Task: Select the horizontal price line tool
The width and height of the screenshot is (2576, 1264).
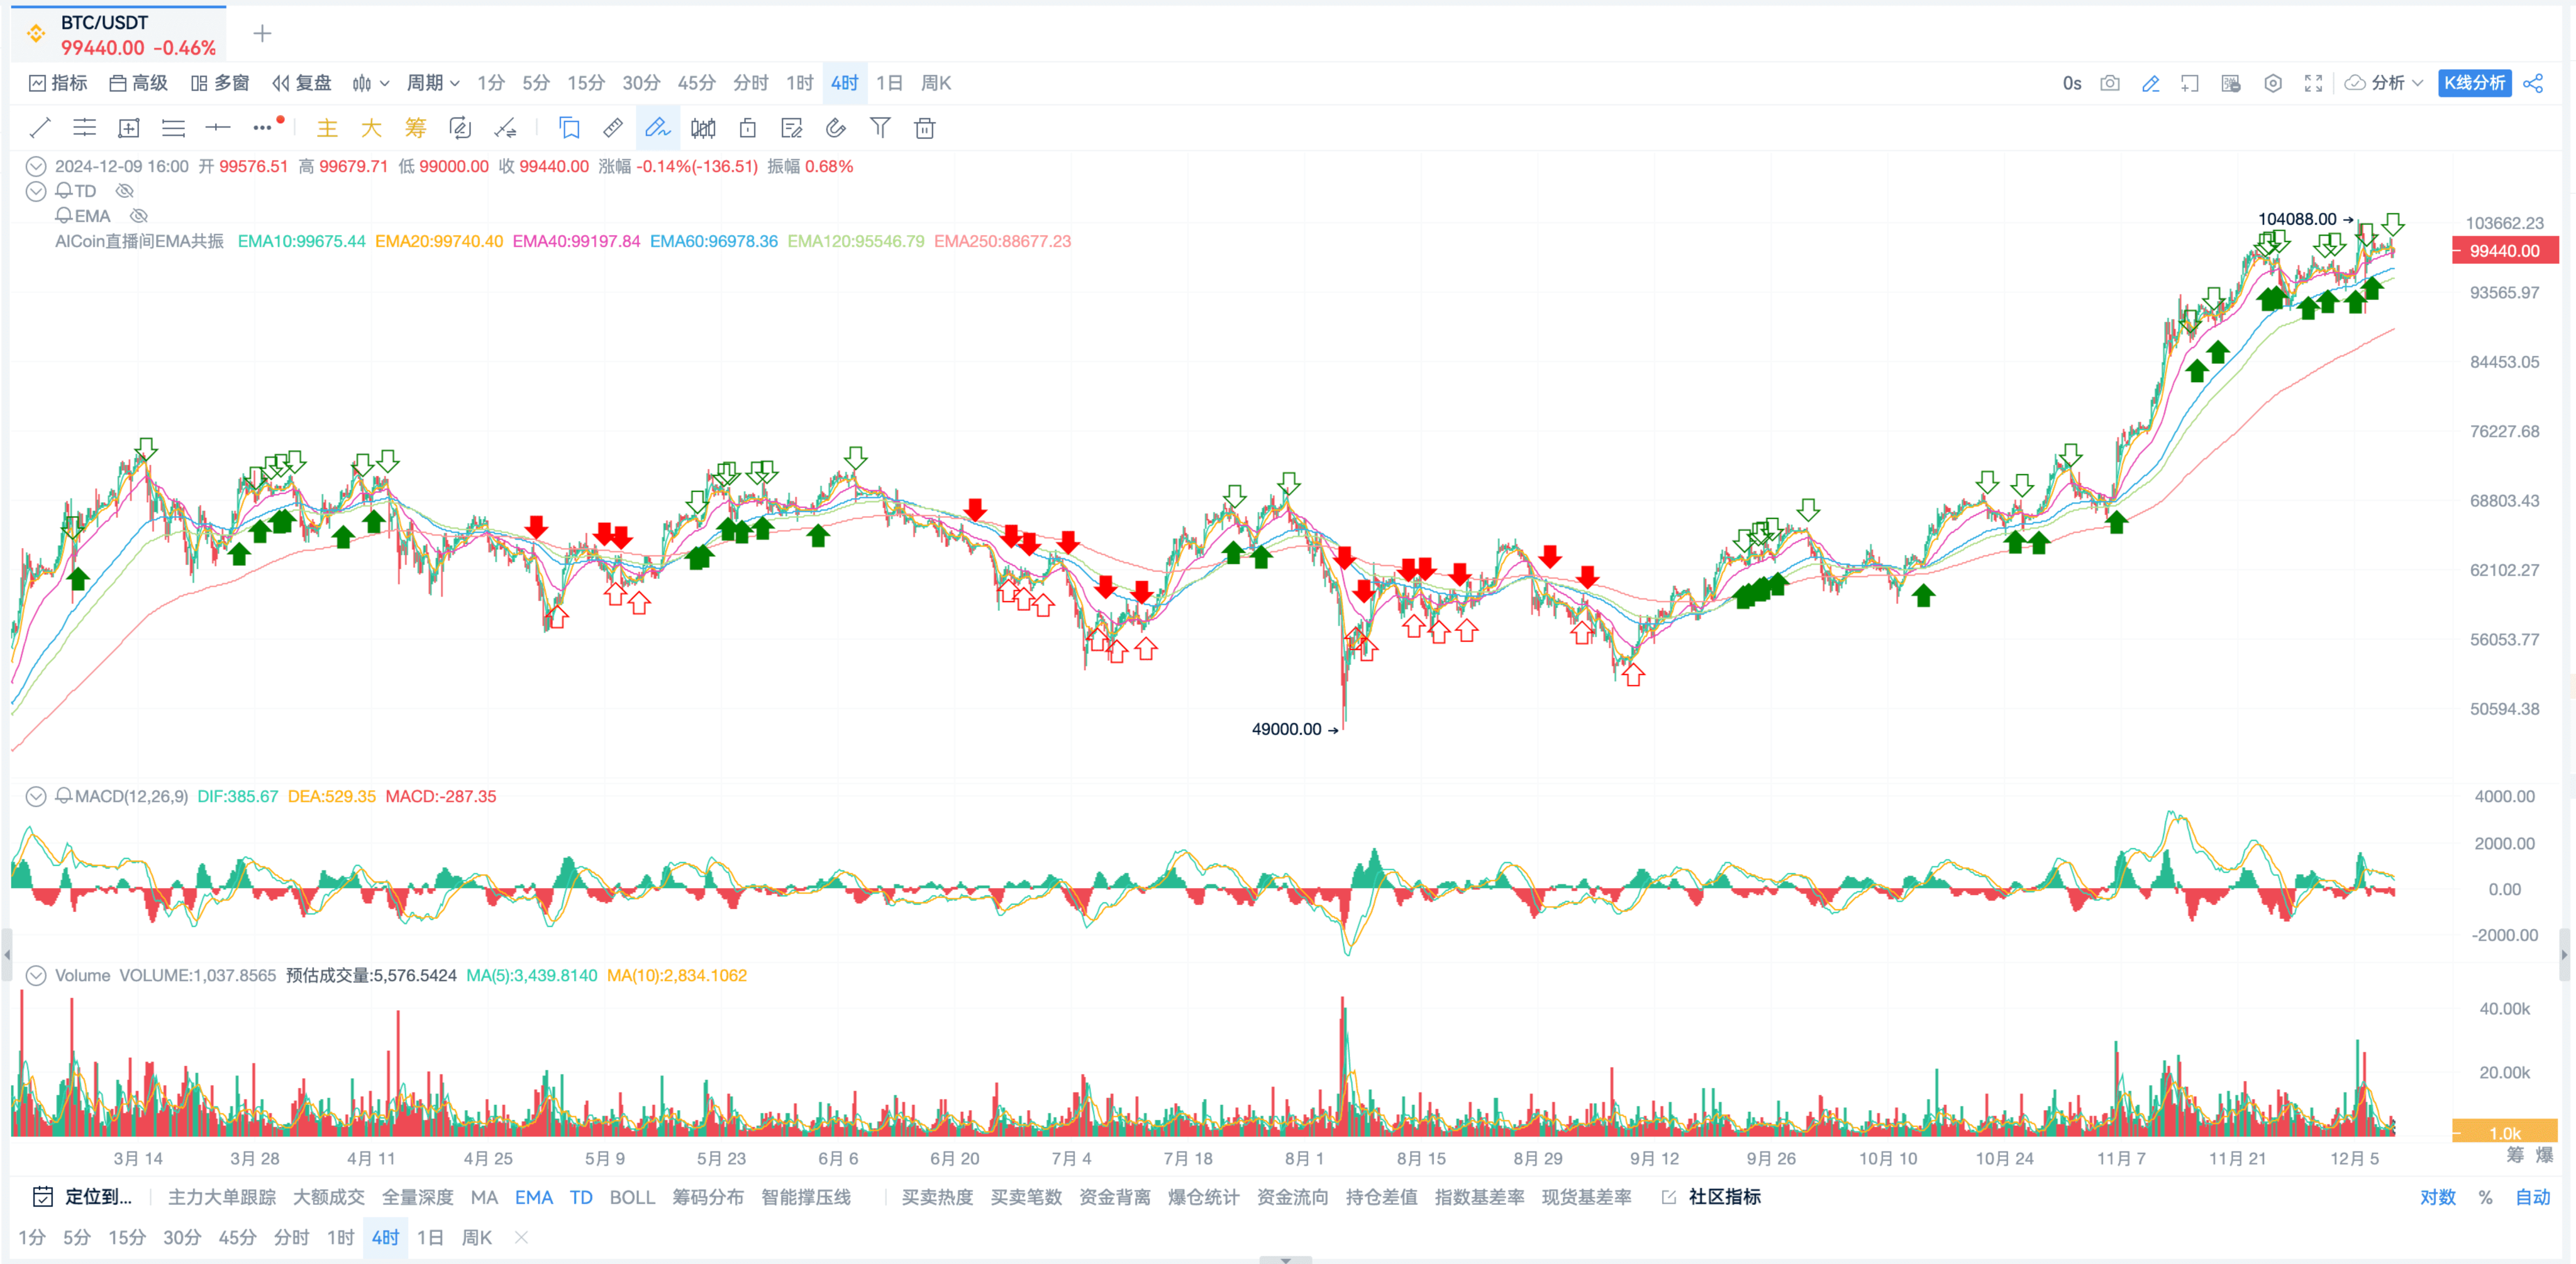Action: point(217,128)
